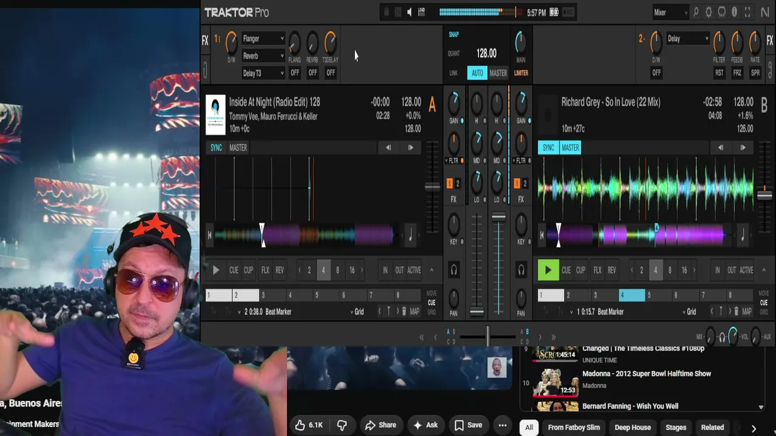
Task: Pause Deck B with green play button
Action: click(548, 270)
